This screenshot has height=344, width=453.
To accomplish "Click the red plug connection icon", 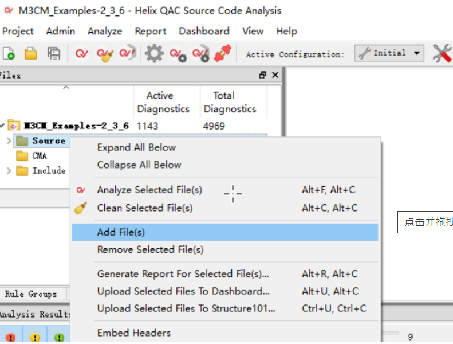I will [x=223, y=53].
